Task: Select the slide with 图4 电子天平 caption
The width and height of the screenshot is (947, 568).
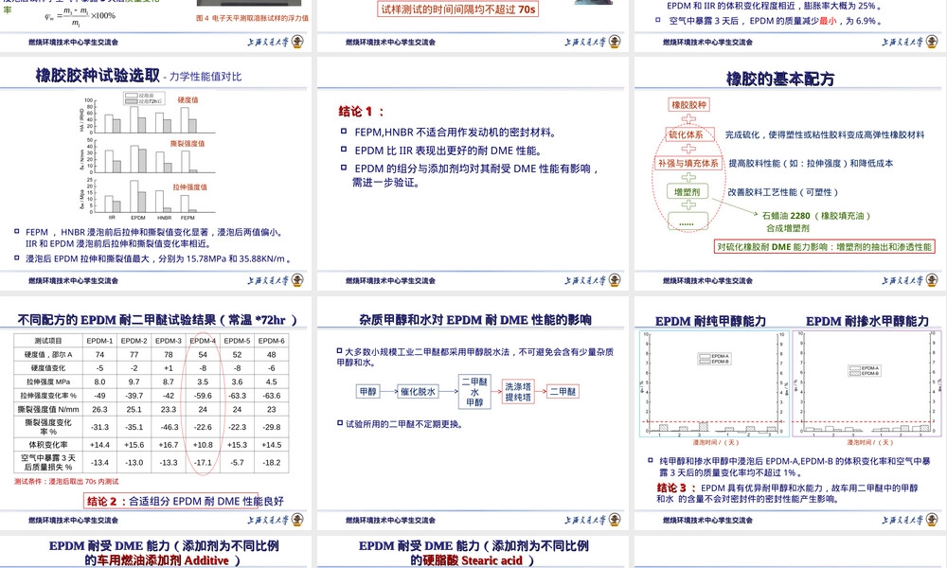Action: click(x=155, y=26)
